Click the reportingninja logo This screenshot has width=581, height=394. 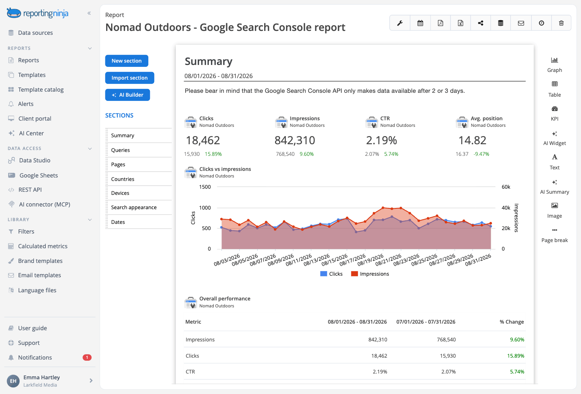tap(38, 14)
